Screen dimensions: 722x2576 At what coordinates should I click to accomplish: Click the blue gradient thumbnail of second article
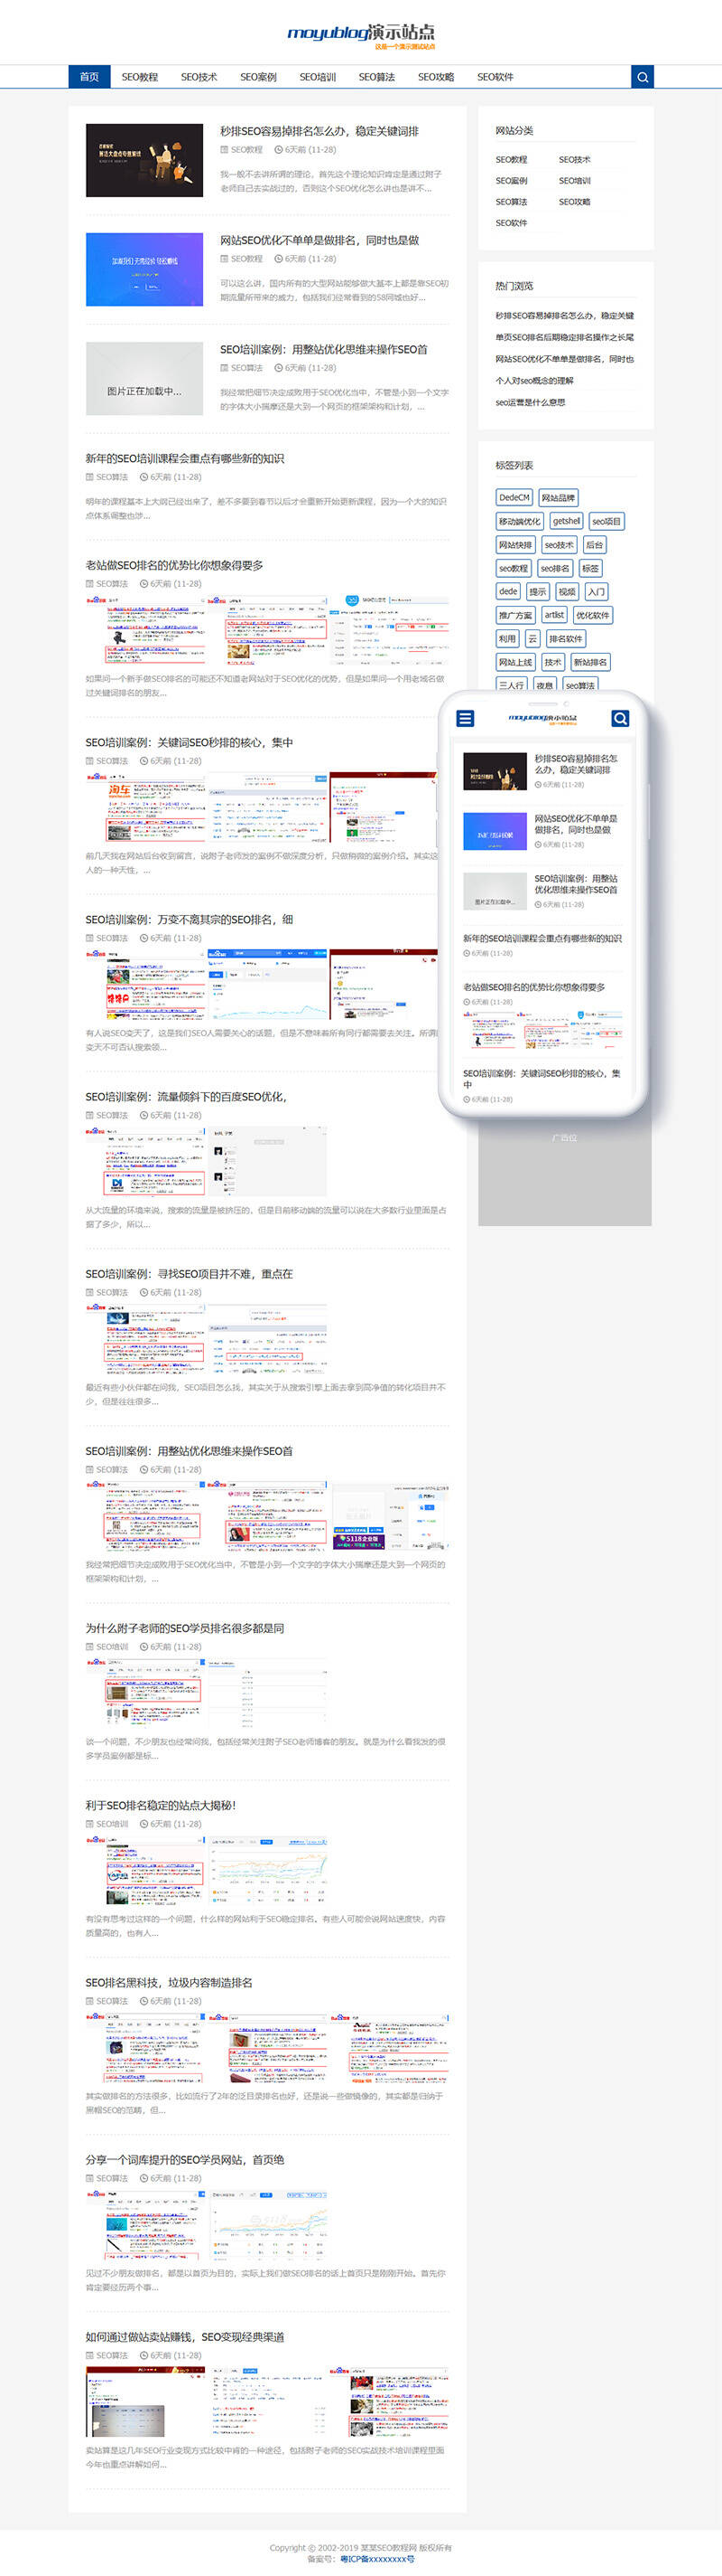(x=143, y=270)
